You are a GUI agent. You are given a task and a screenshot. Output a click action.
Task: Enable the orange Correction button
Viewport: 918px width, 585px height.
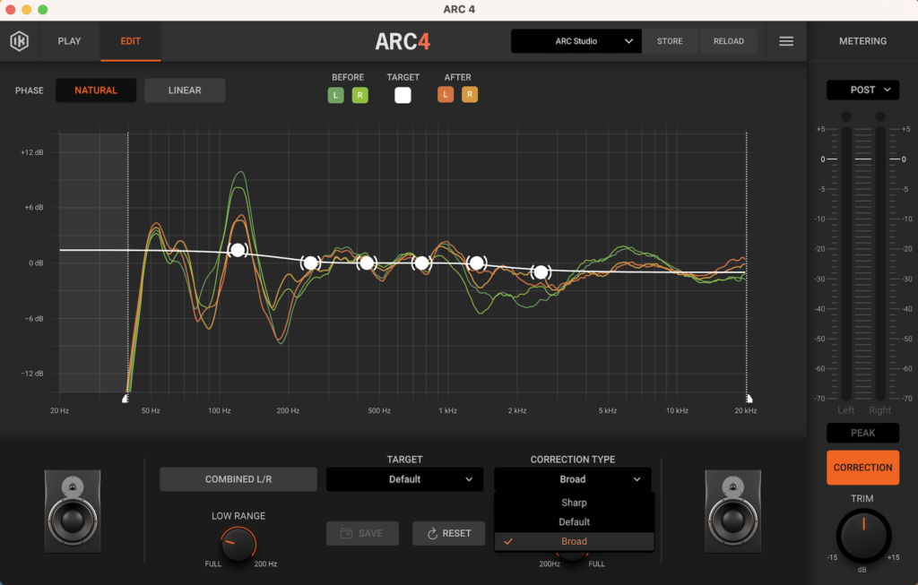(862, 468)
